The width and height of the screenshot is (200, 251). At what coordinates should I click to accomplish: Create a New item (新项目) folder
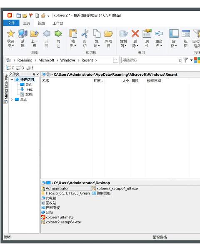tap(109, 33)
